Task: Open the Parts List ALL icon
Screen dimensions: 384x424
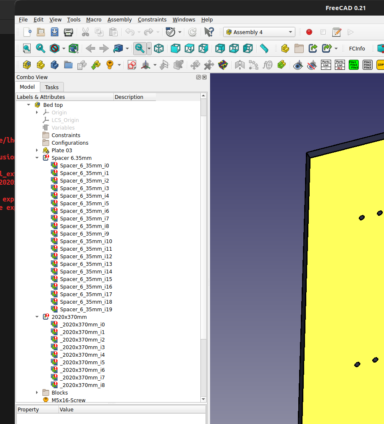Action: pyautogui.click(x=340, y=65)
